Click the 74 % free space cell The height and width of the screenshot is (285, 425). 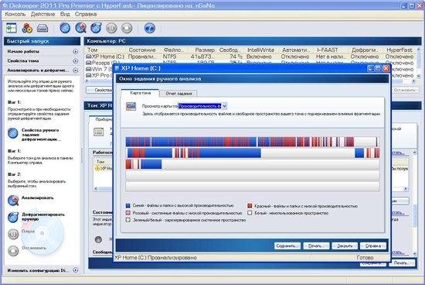click(x=236, y=57)
